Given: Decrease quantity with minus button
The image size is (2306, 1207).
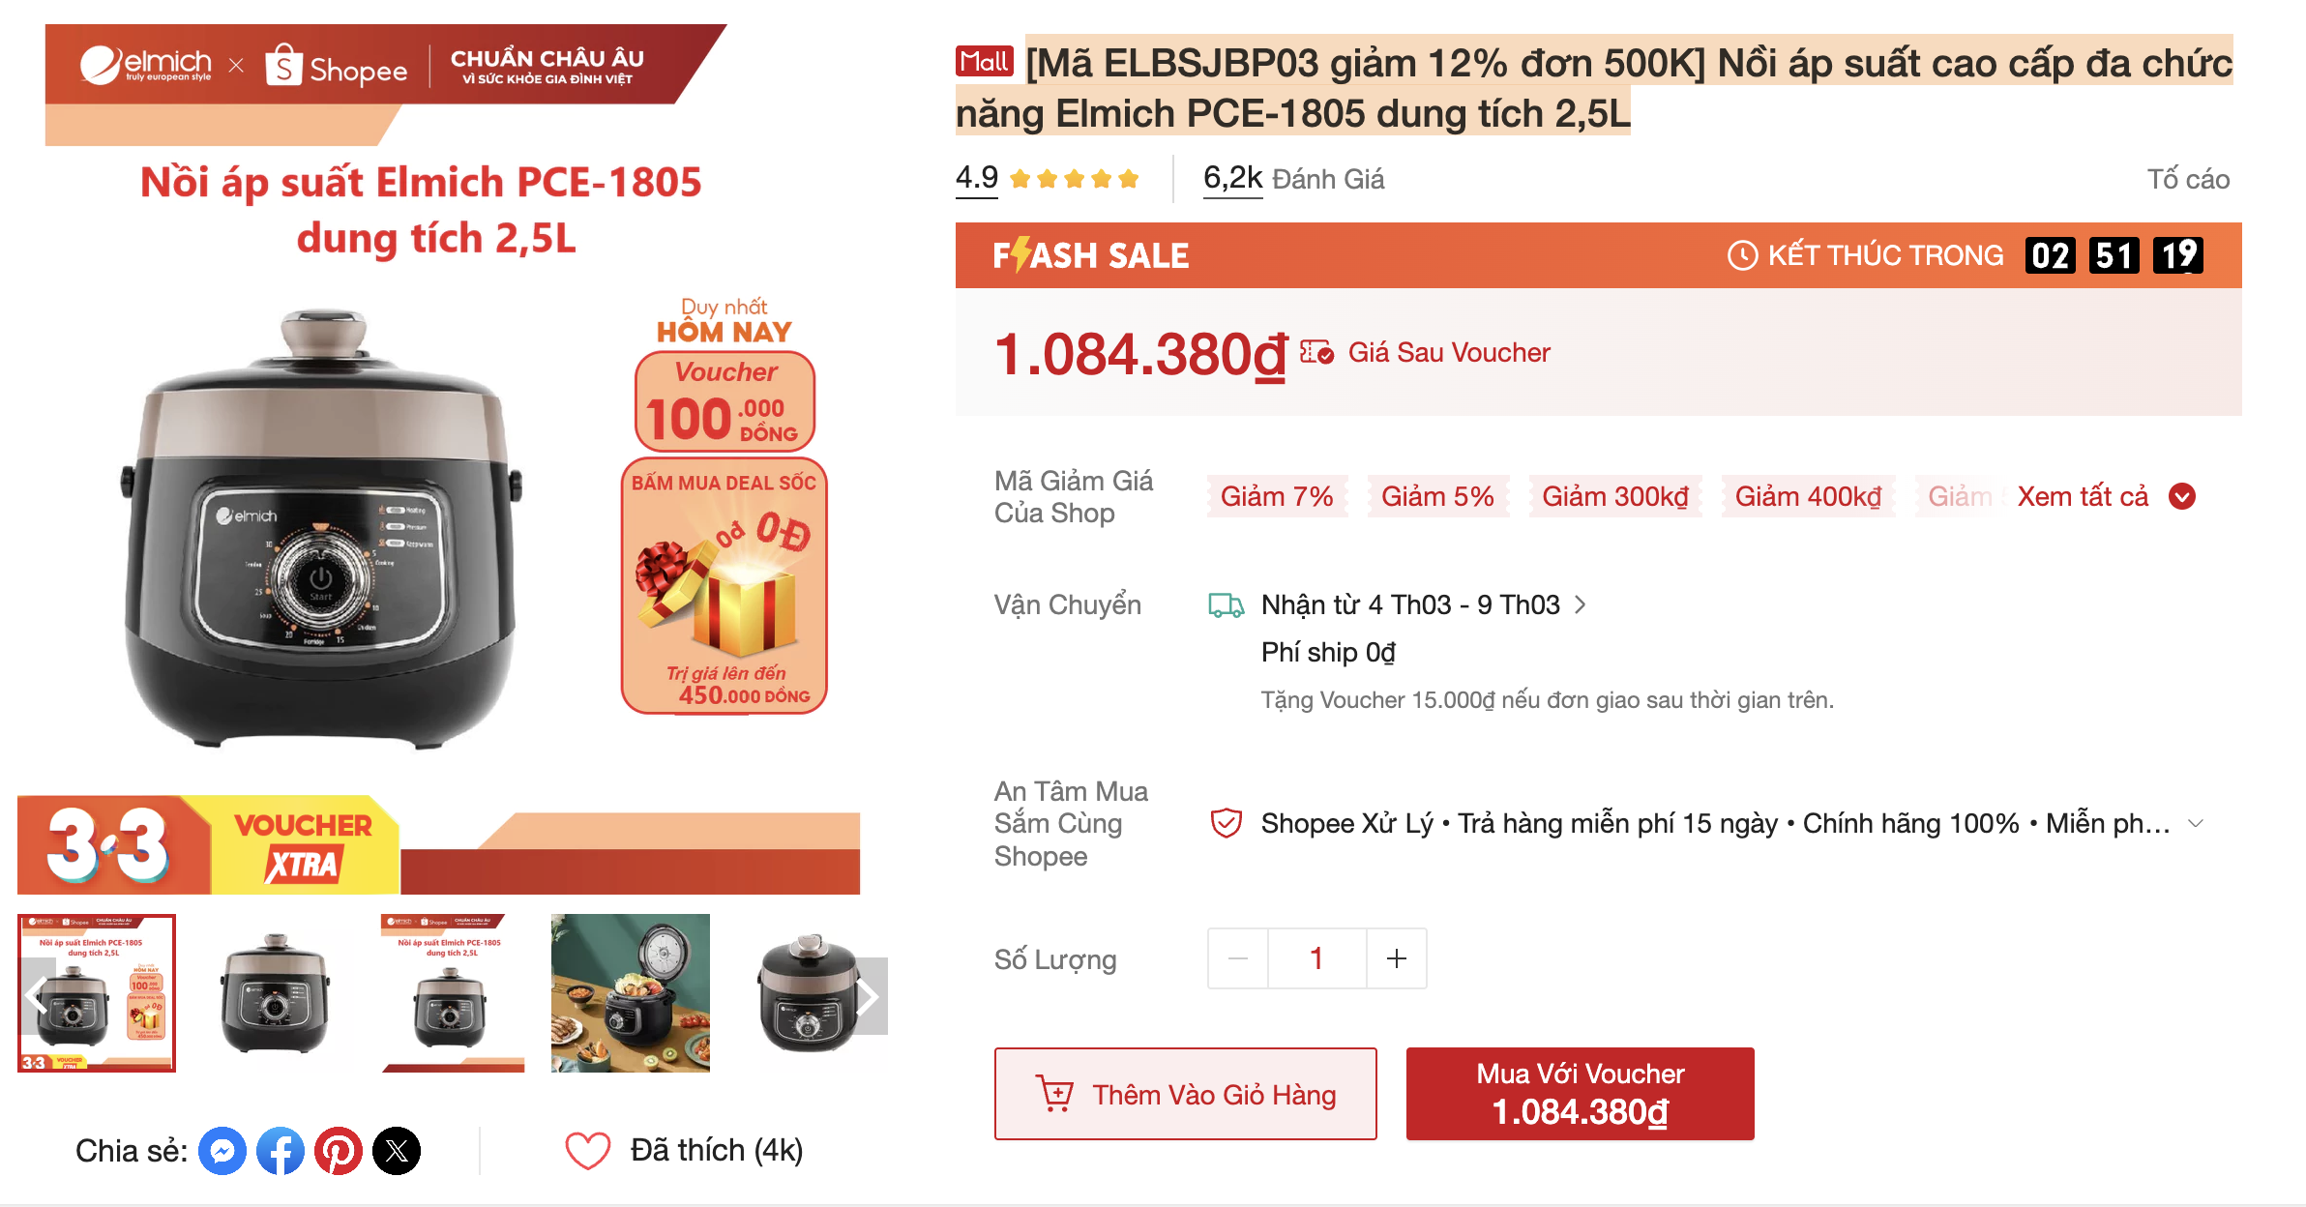Looking at the screenshot, I should [x=1237, y=958].
